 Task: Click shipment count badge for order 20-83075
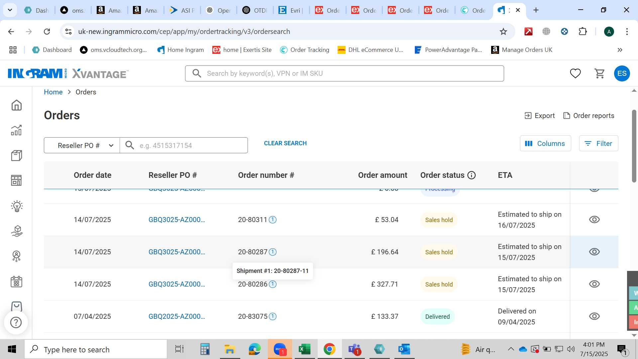coord(272,316)
